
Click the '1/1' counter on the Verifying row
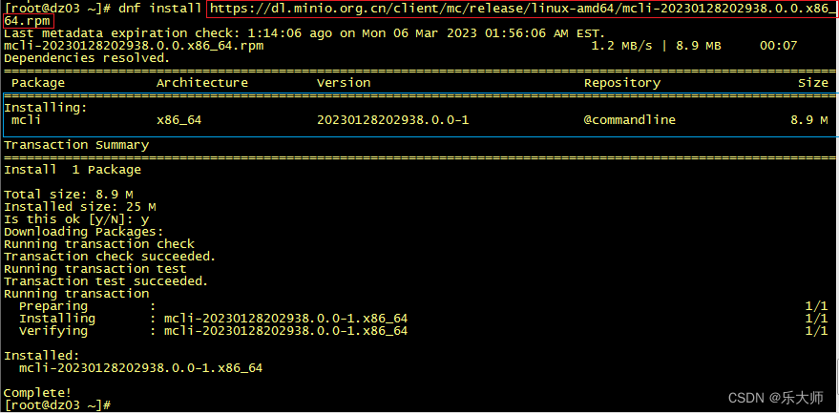pos(816,331)
